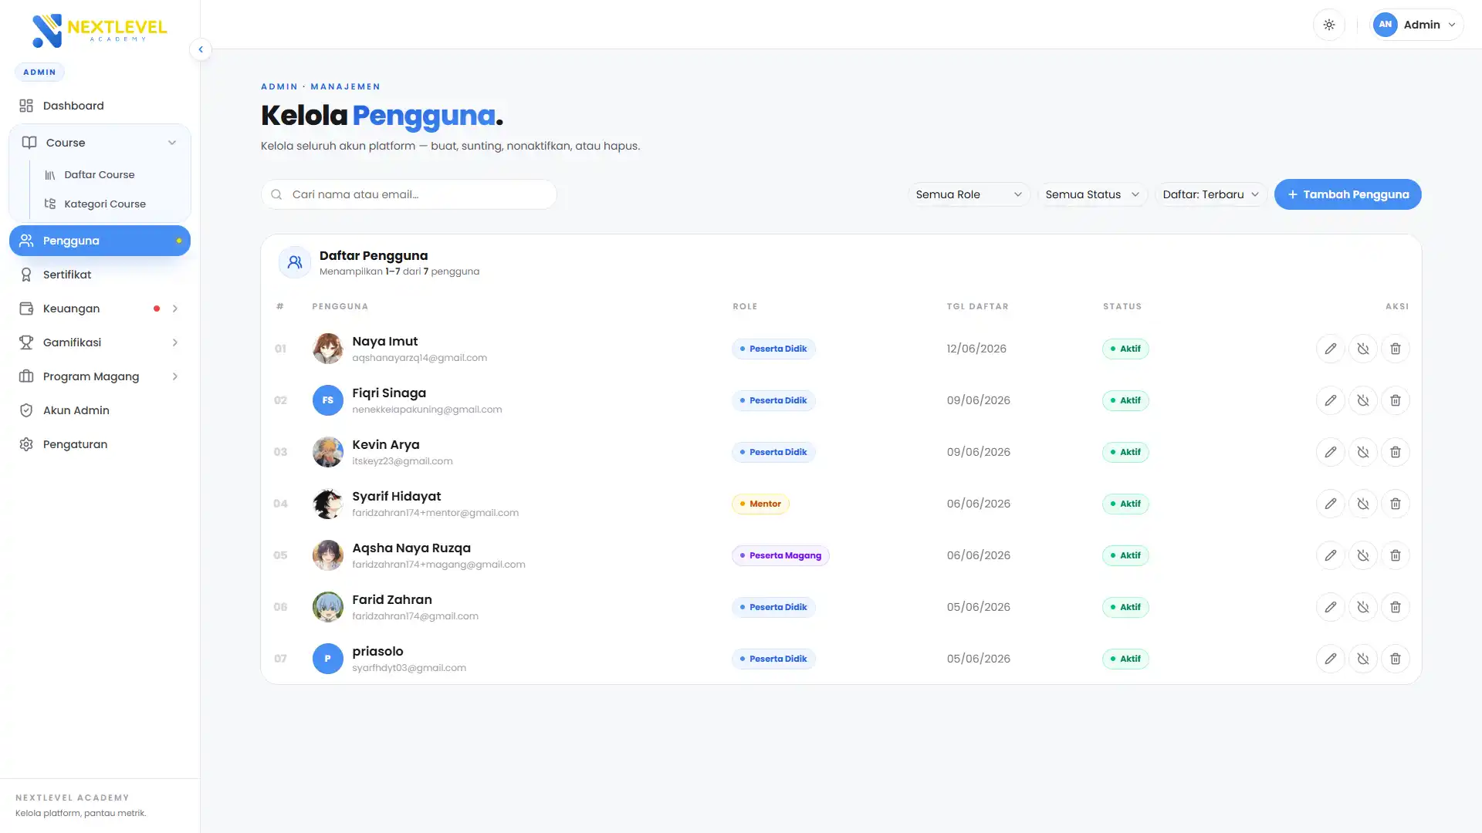Expand the Program Magang submenu
Viewport: 1482px width, 833px height.
100,376
